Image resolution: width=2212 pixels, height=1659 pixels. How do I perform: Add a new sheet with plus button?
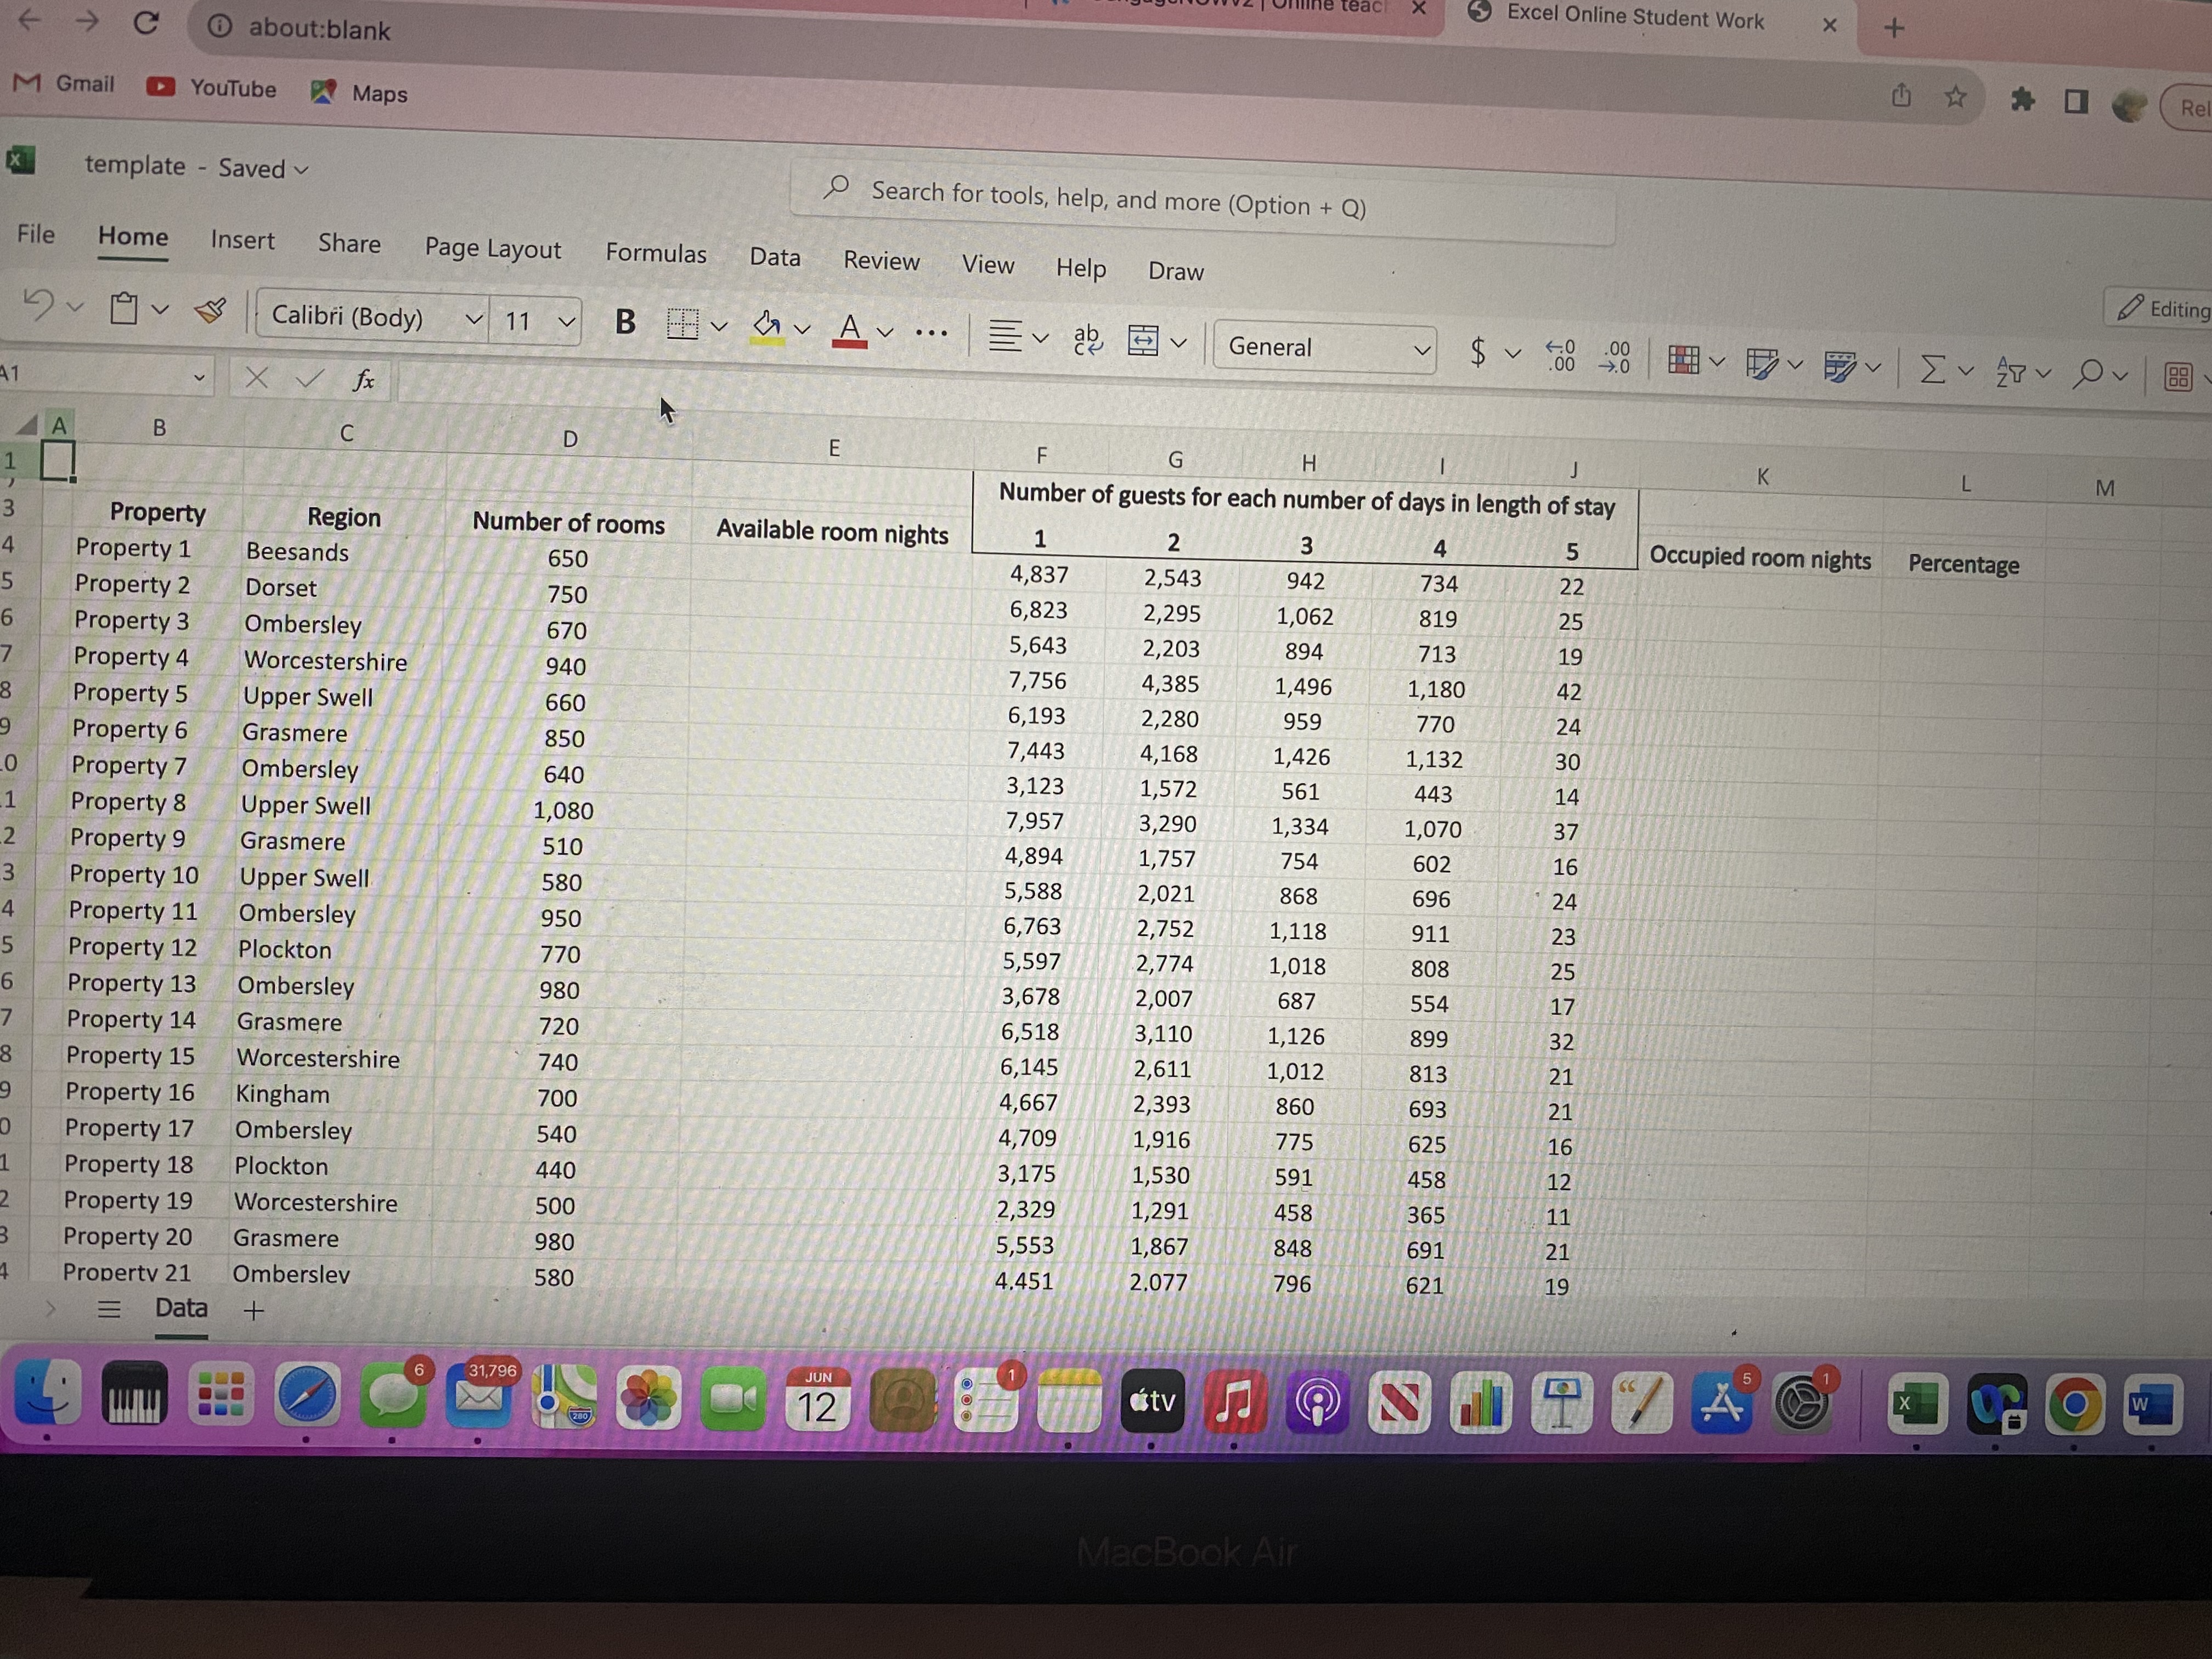click(x=254, y=1310)
